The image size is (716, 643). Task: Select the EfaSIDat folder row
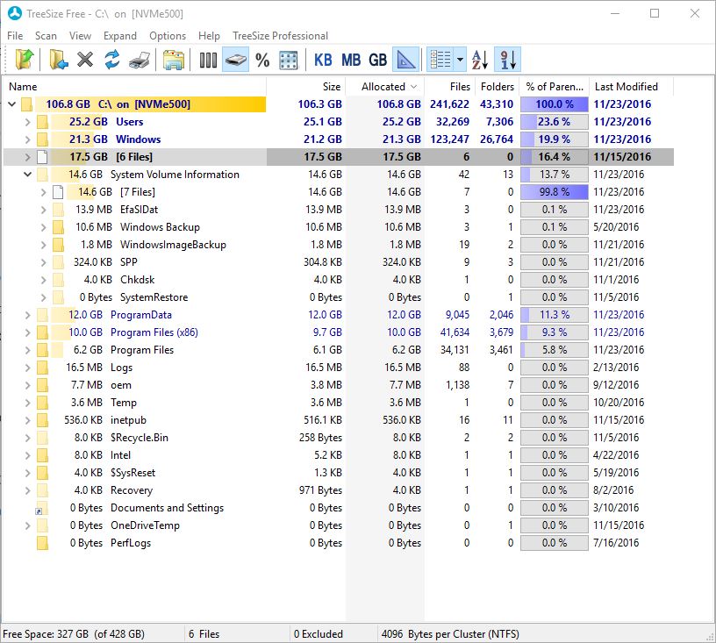(x=338, y=210)
